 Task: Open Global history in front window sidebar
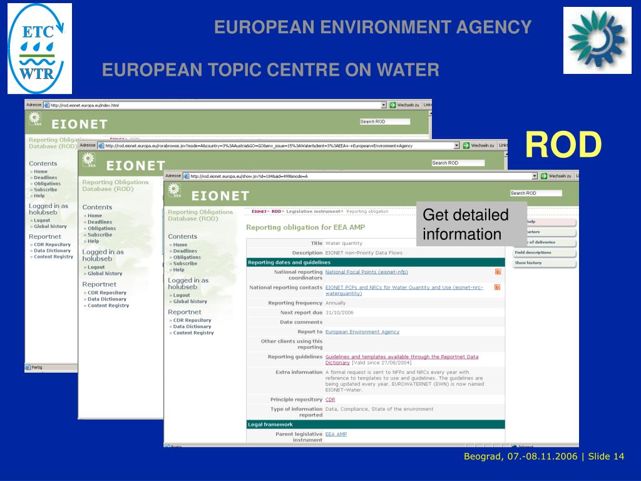tap(190, 301)
